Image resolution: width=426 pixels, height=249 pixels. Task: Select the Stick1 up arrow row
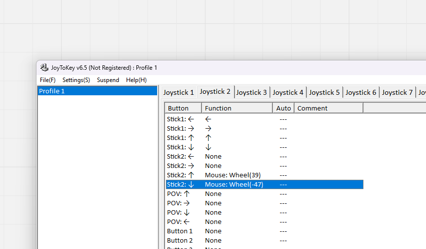[264, 138]
